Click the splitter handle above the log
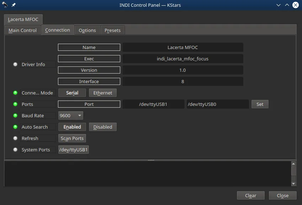 [151, 160]
